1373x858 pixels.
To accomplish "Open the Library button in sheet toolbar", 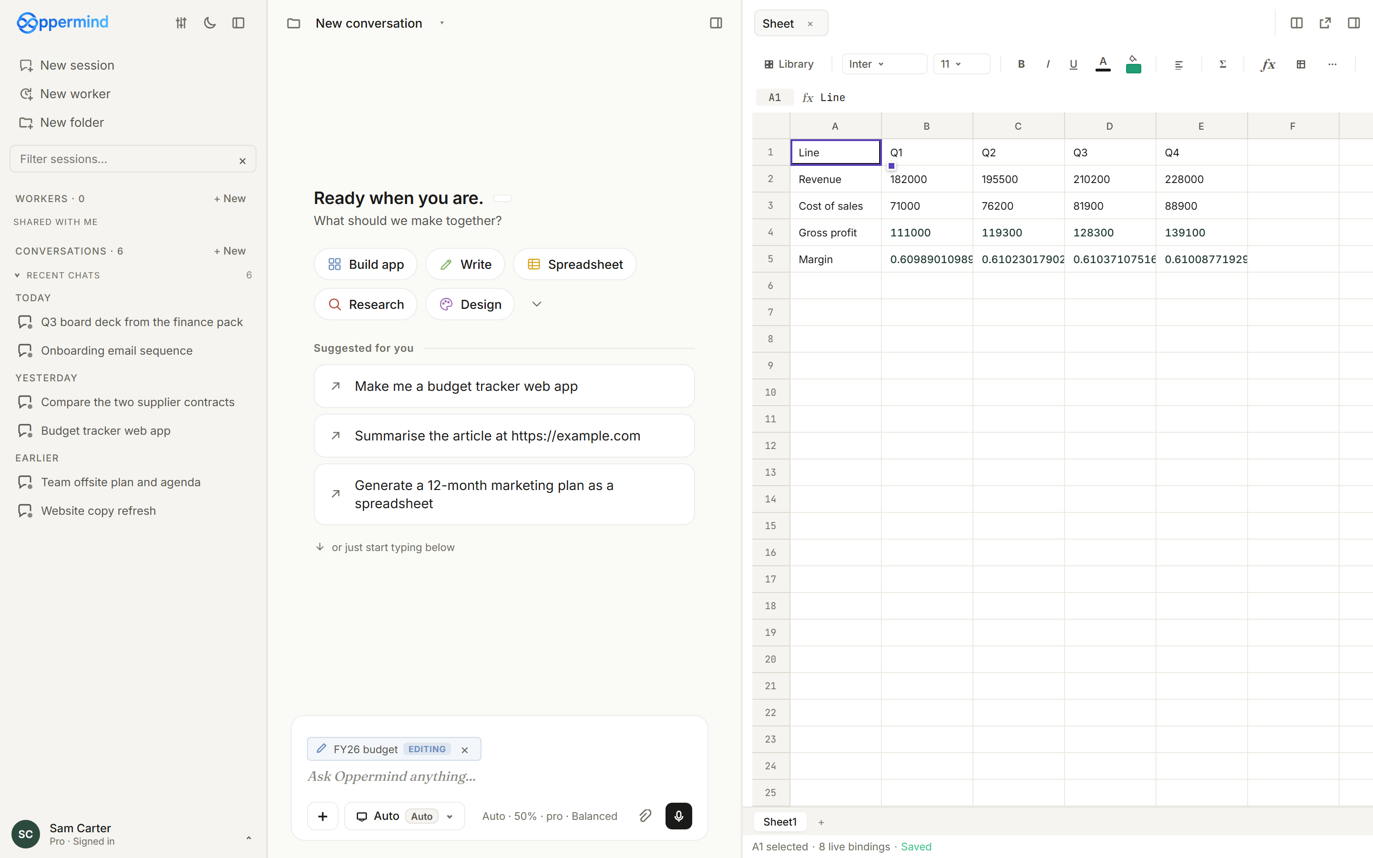I will (789, 64).
